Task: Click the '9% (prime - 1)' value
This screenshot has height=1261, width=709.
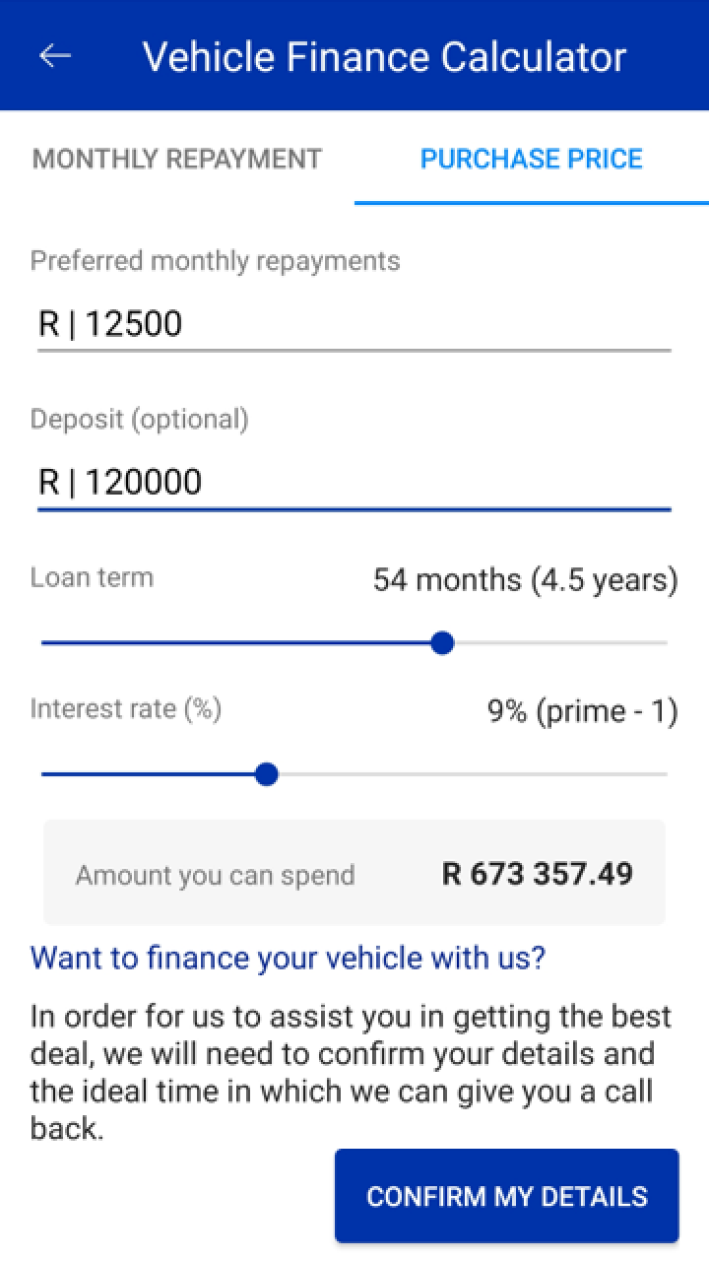Action: click(x=582, y=711)
